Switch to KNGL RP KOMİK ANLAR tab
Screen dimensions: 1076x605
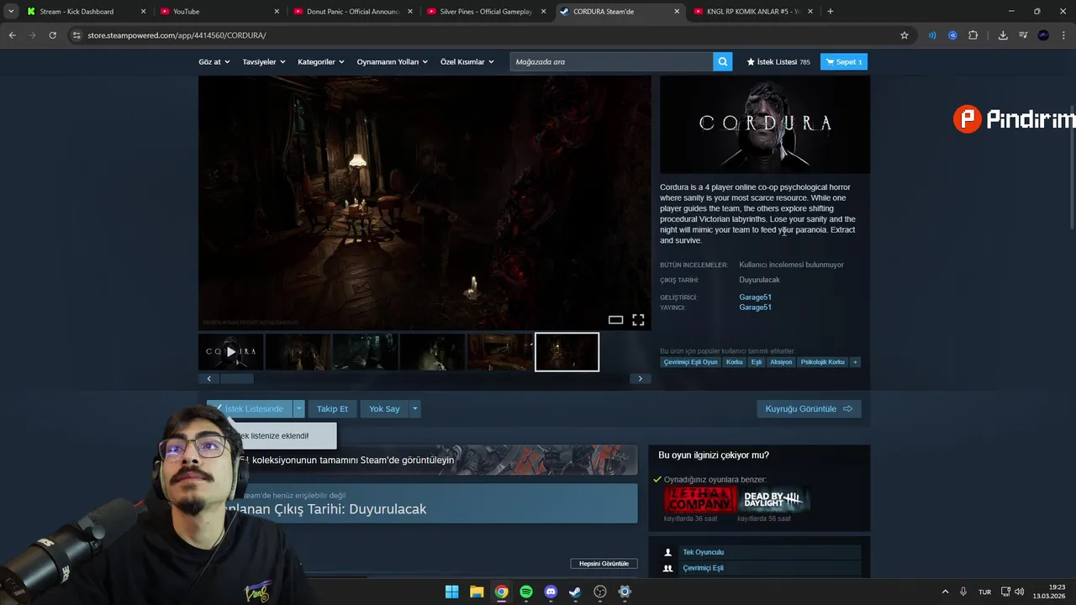752,11
